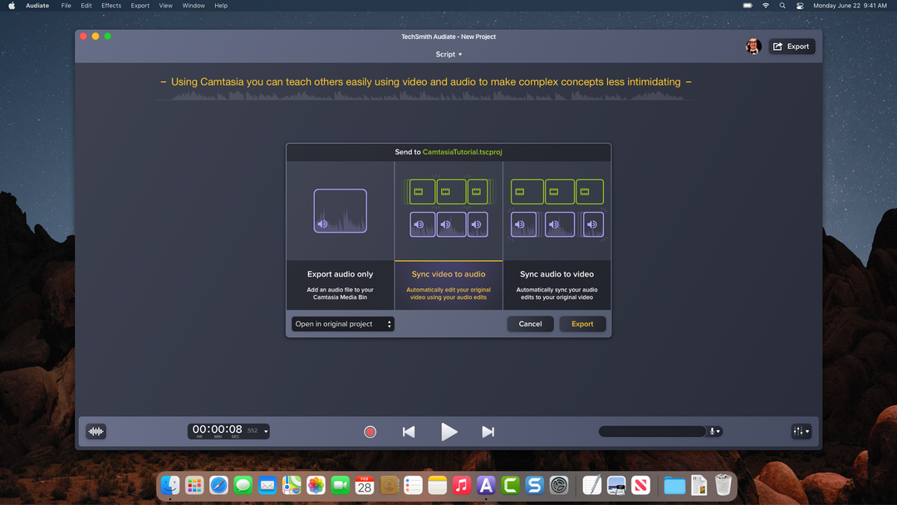Viewport: 897px width, 505px height.
Task: Skip to the end of the recording
Action: 488,431
